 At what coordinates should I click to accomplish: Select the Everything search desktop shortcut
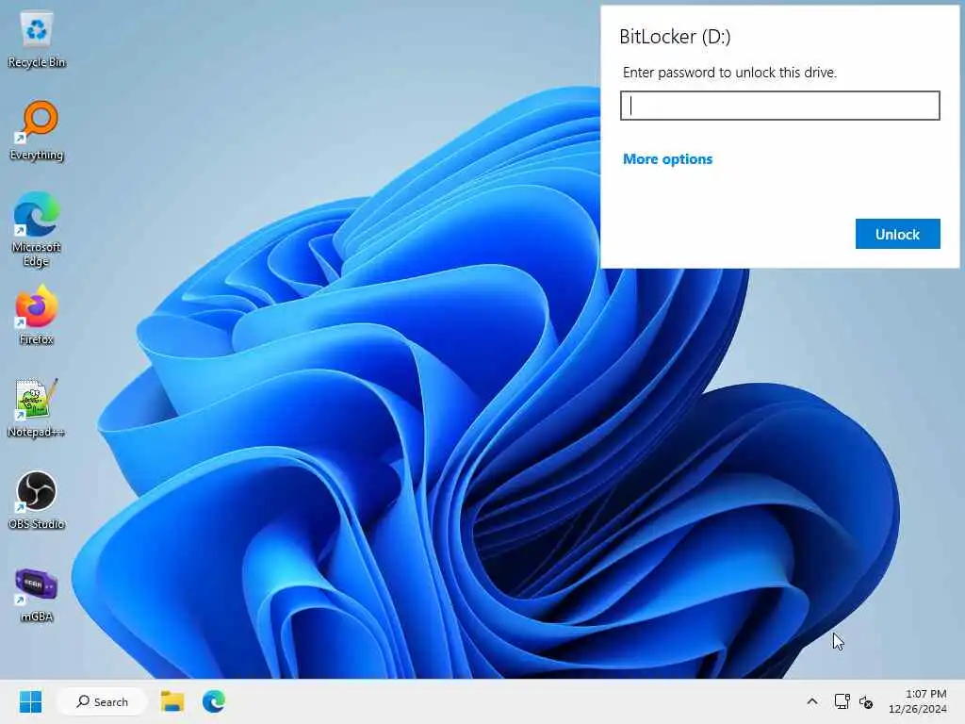[37, 131]
